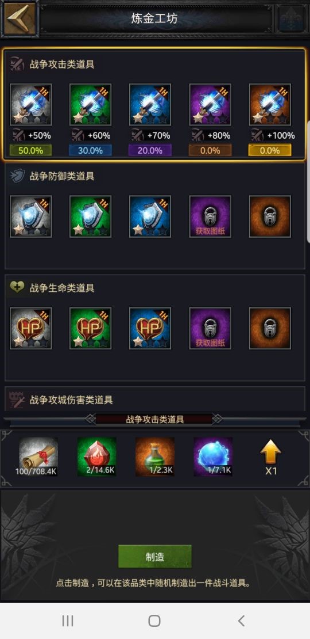Select the 战争生命类道具 category header

point(62,288)
